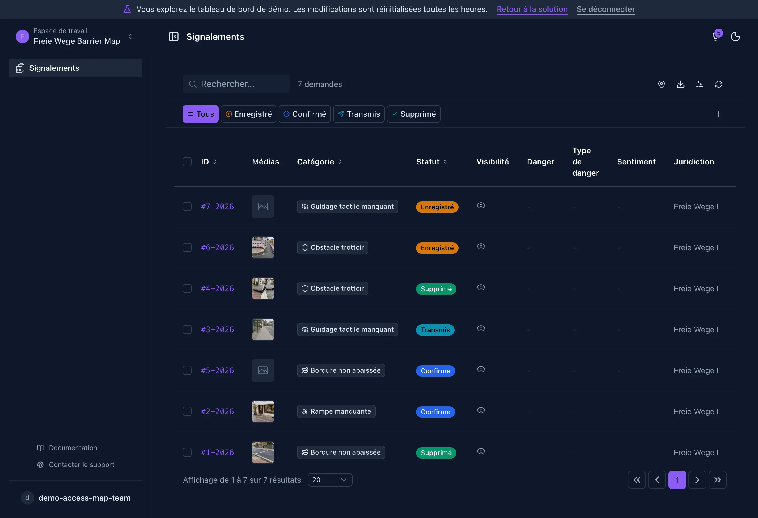The height and width of the screenshot is (518, 758).
Task: Check the row #6-2026 checkbox
Action: [187, 247]
